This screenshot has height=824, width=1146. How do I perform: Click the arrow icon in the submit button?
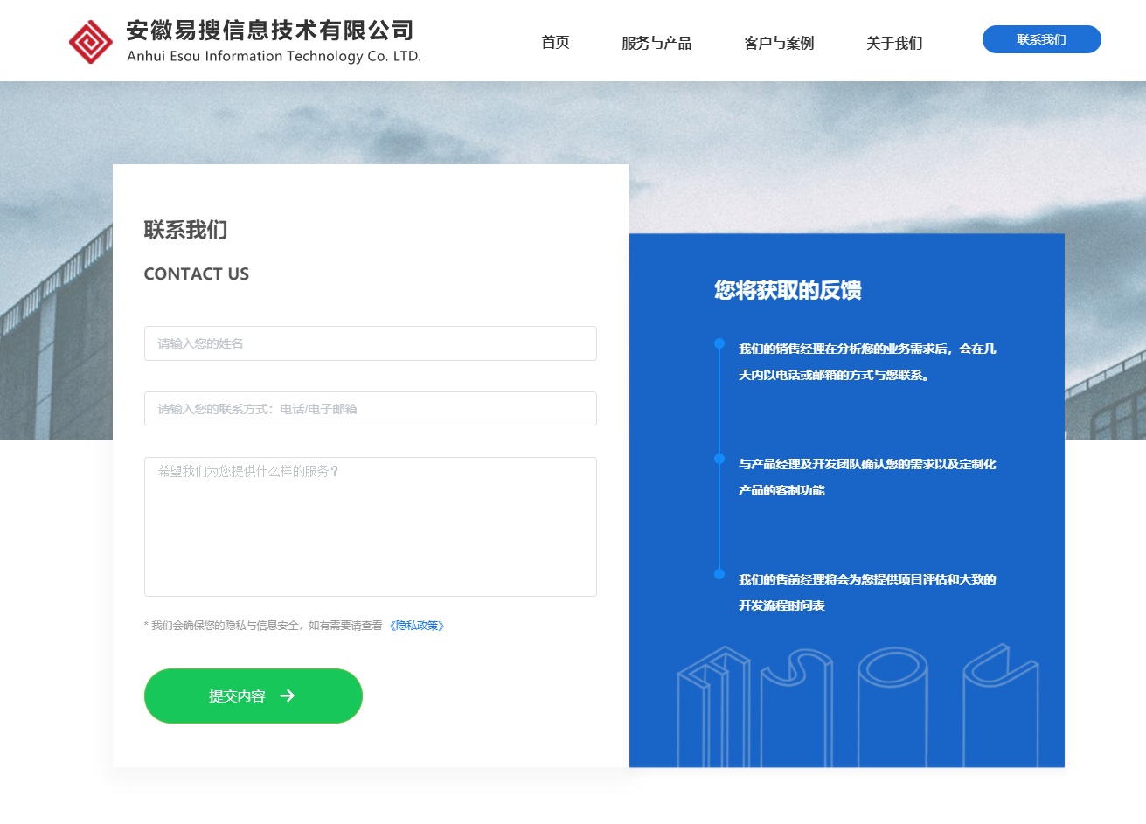pyautogui.click(x=287, y=696)
